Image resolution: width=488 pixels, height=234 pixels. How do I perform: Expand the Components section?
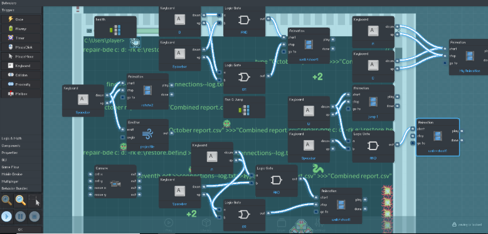pyautogui.click(x=21, y=146)
